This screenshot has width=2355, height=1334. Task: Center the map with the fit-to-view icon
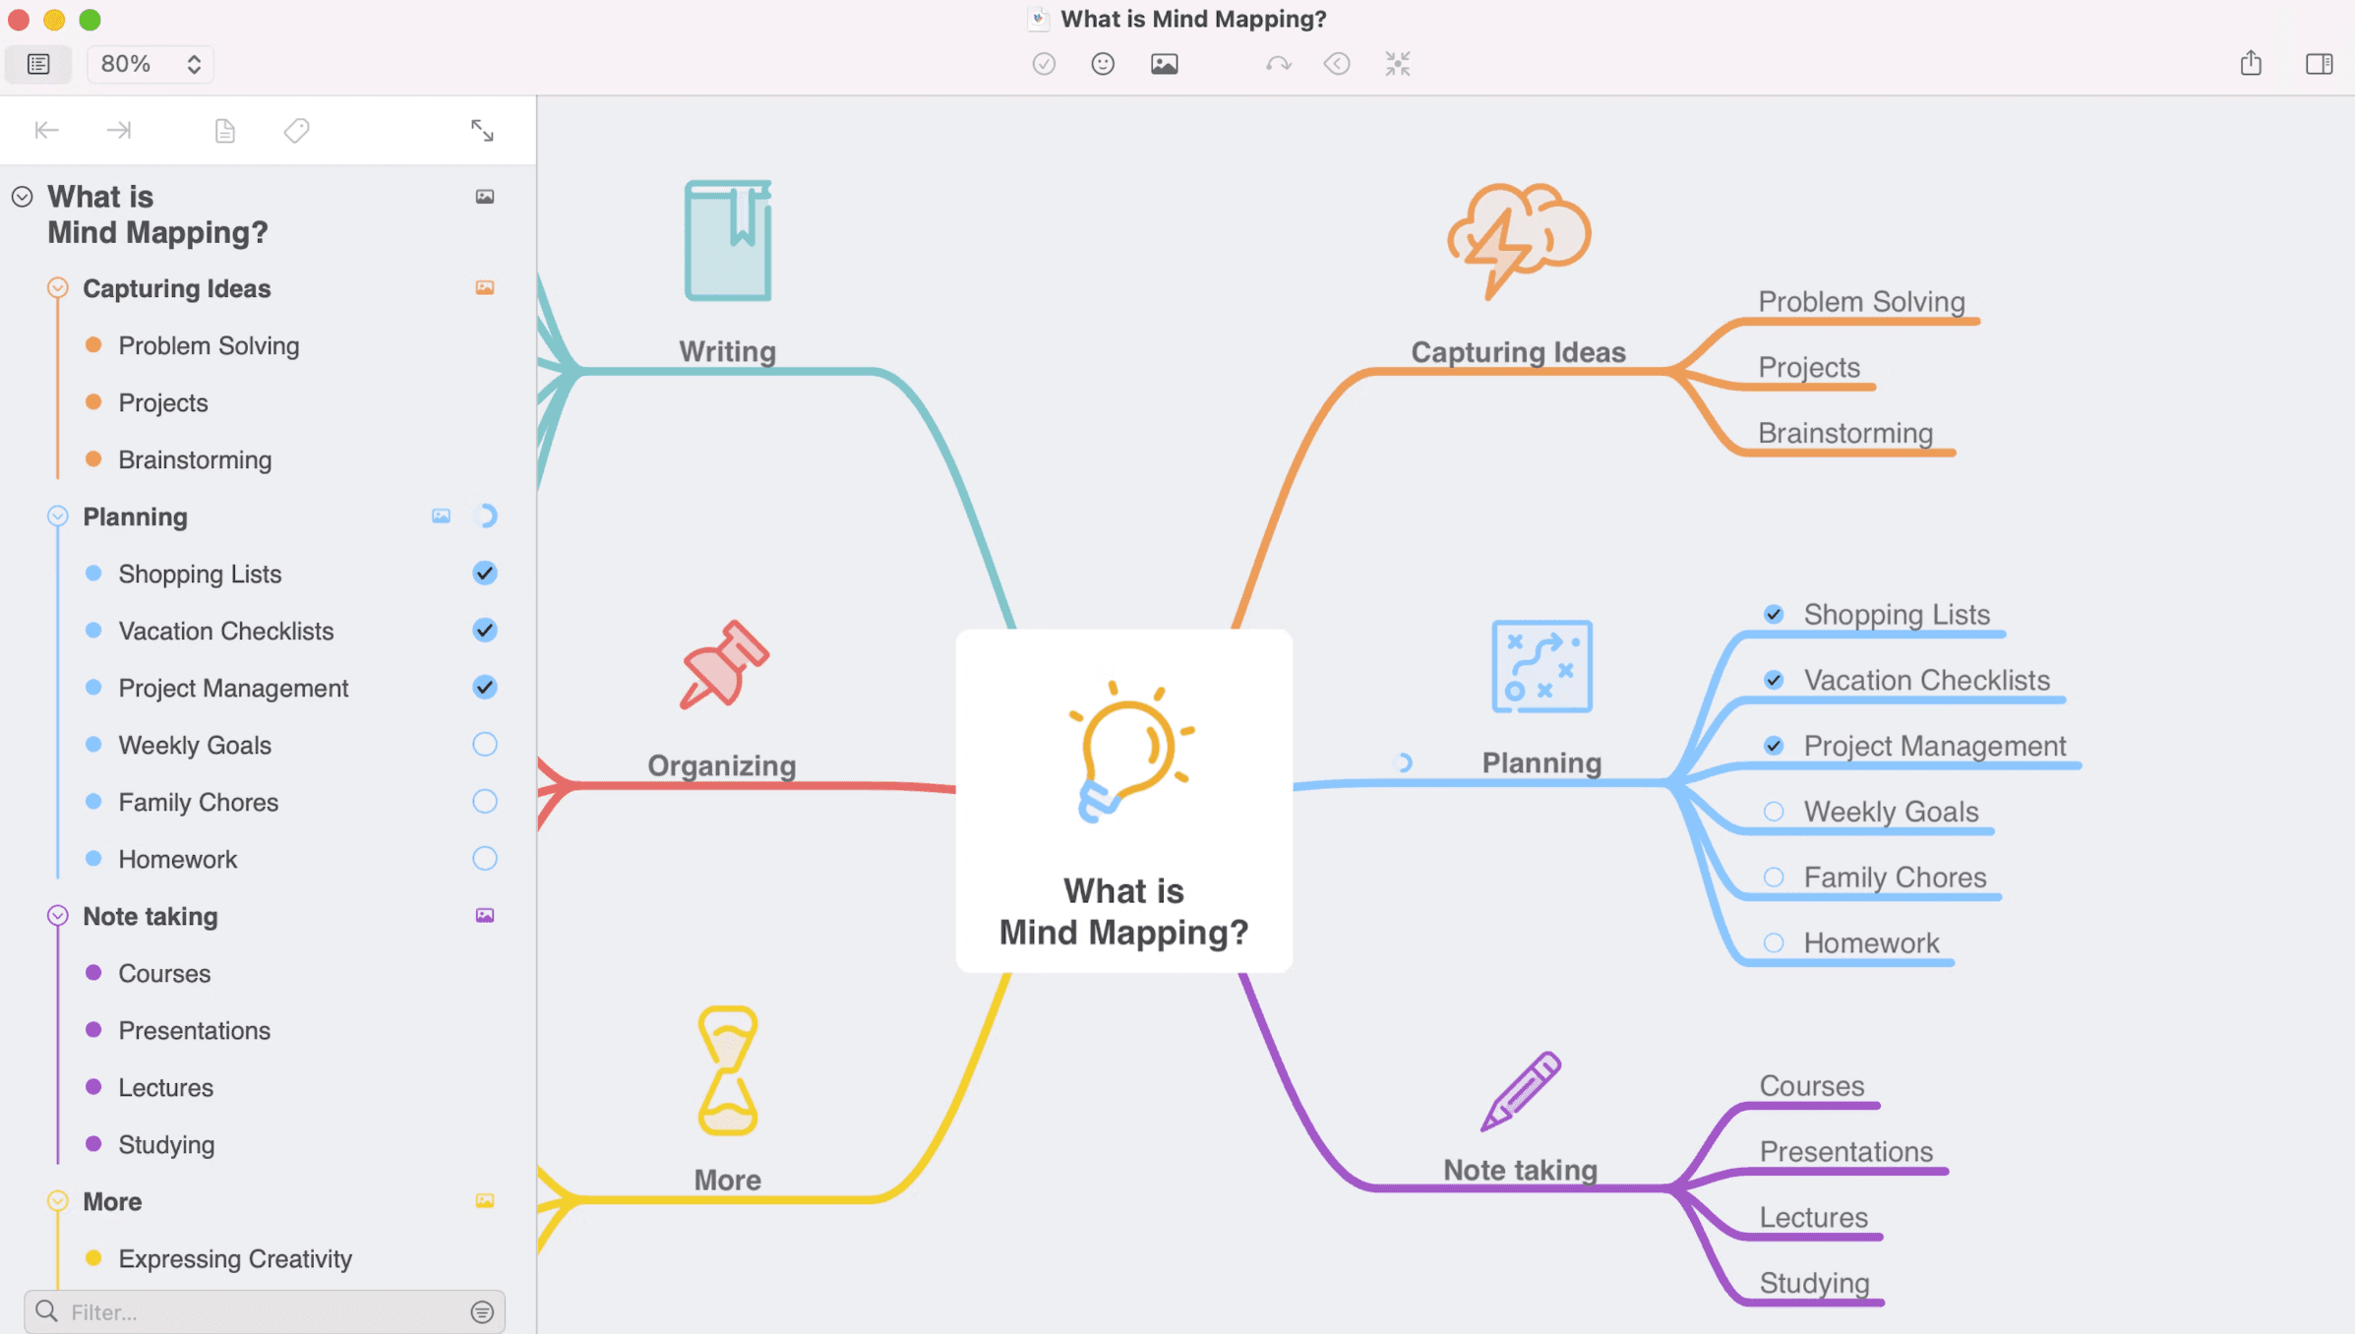click(1397, 63)
